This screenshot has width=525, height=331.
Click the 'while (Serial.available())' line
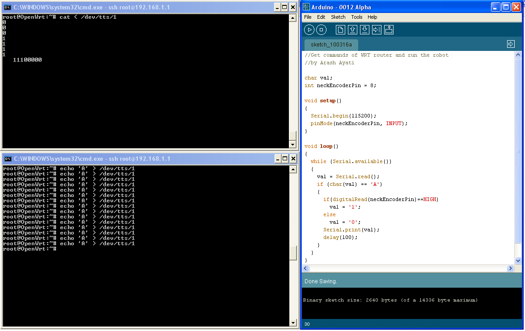coord(351,161)
